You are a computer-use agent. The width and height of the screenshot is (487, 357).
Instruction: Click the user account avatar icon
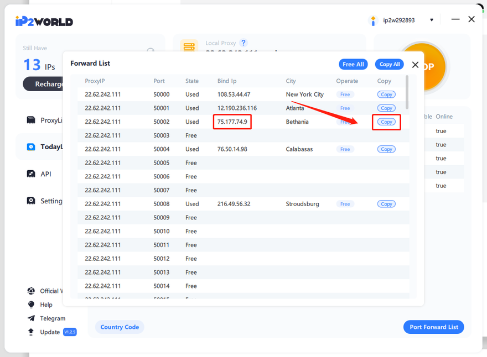373,20
